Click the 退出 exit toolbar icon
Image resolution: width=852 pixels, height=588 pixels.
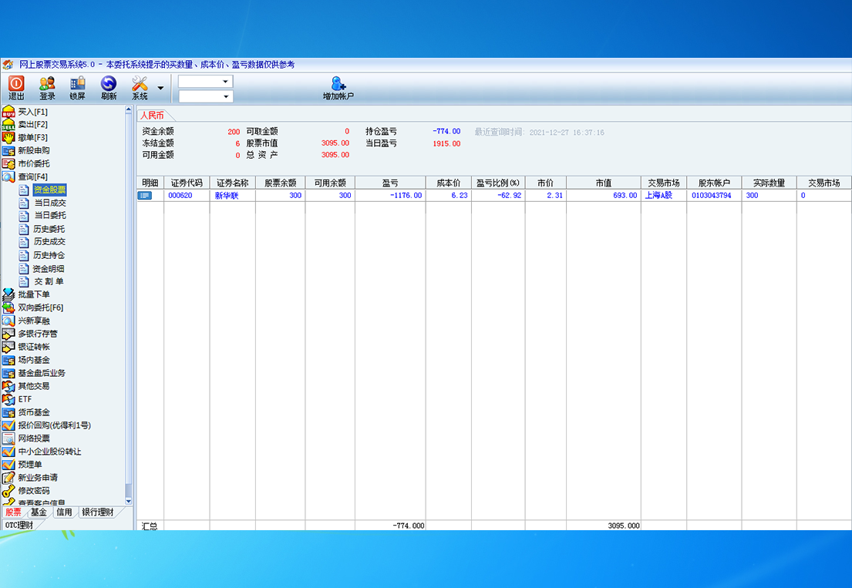pyautogui.click(x=16, y=87)
